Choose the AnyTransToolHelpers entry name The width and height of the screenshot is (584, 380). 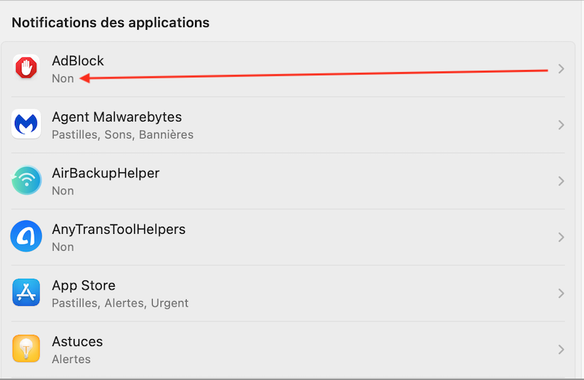[118, 230]
